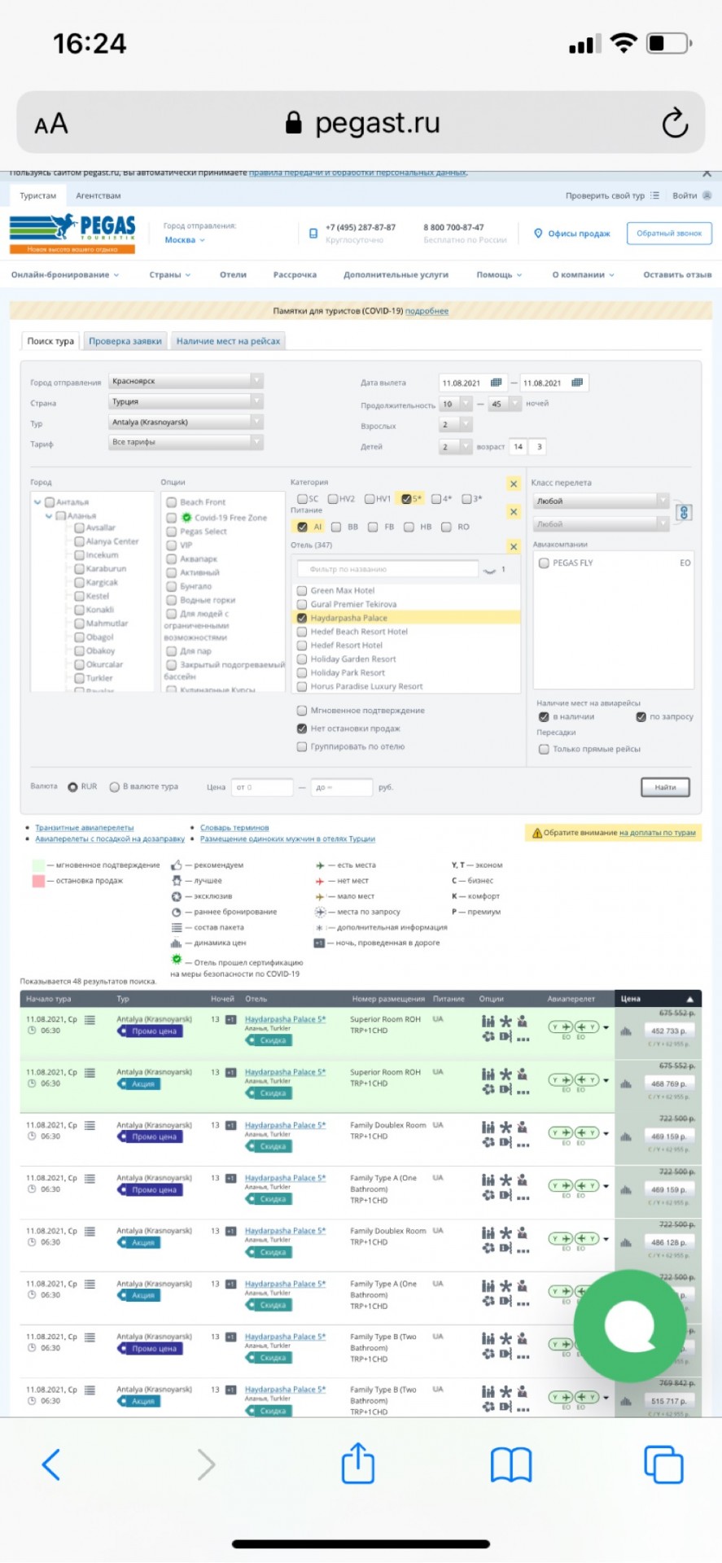Screen dimensions: 722x1563
Task: Open the Safari share sheet icon
Action: [357, 1462]
